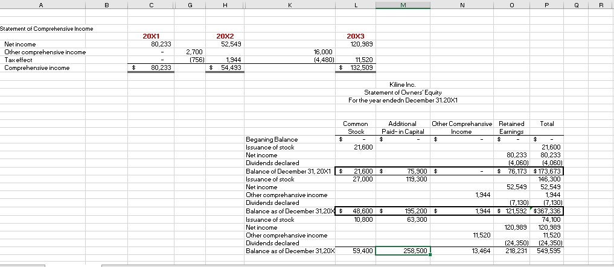This screenshot has height=267, width=614.
Task: Select the 'Comprehensive income' label in column A
Action: 37,68
